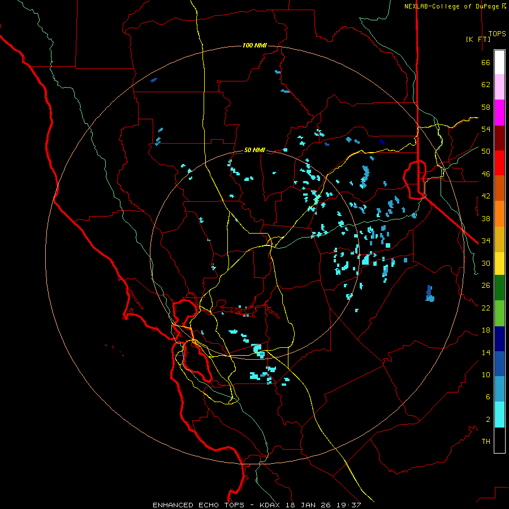Screen dimensions: 509x509
Task: Click the "NEXLAB-College of DuPage" header text
Action: [451, 6]
